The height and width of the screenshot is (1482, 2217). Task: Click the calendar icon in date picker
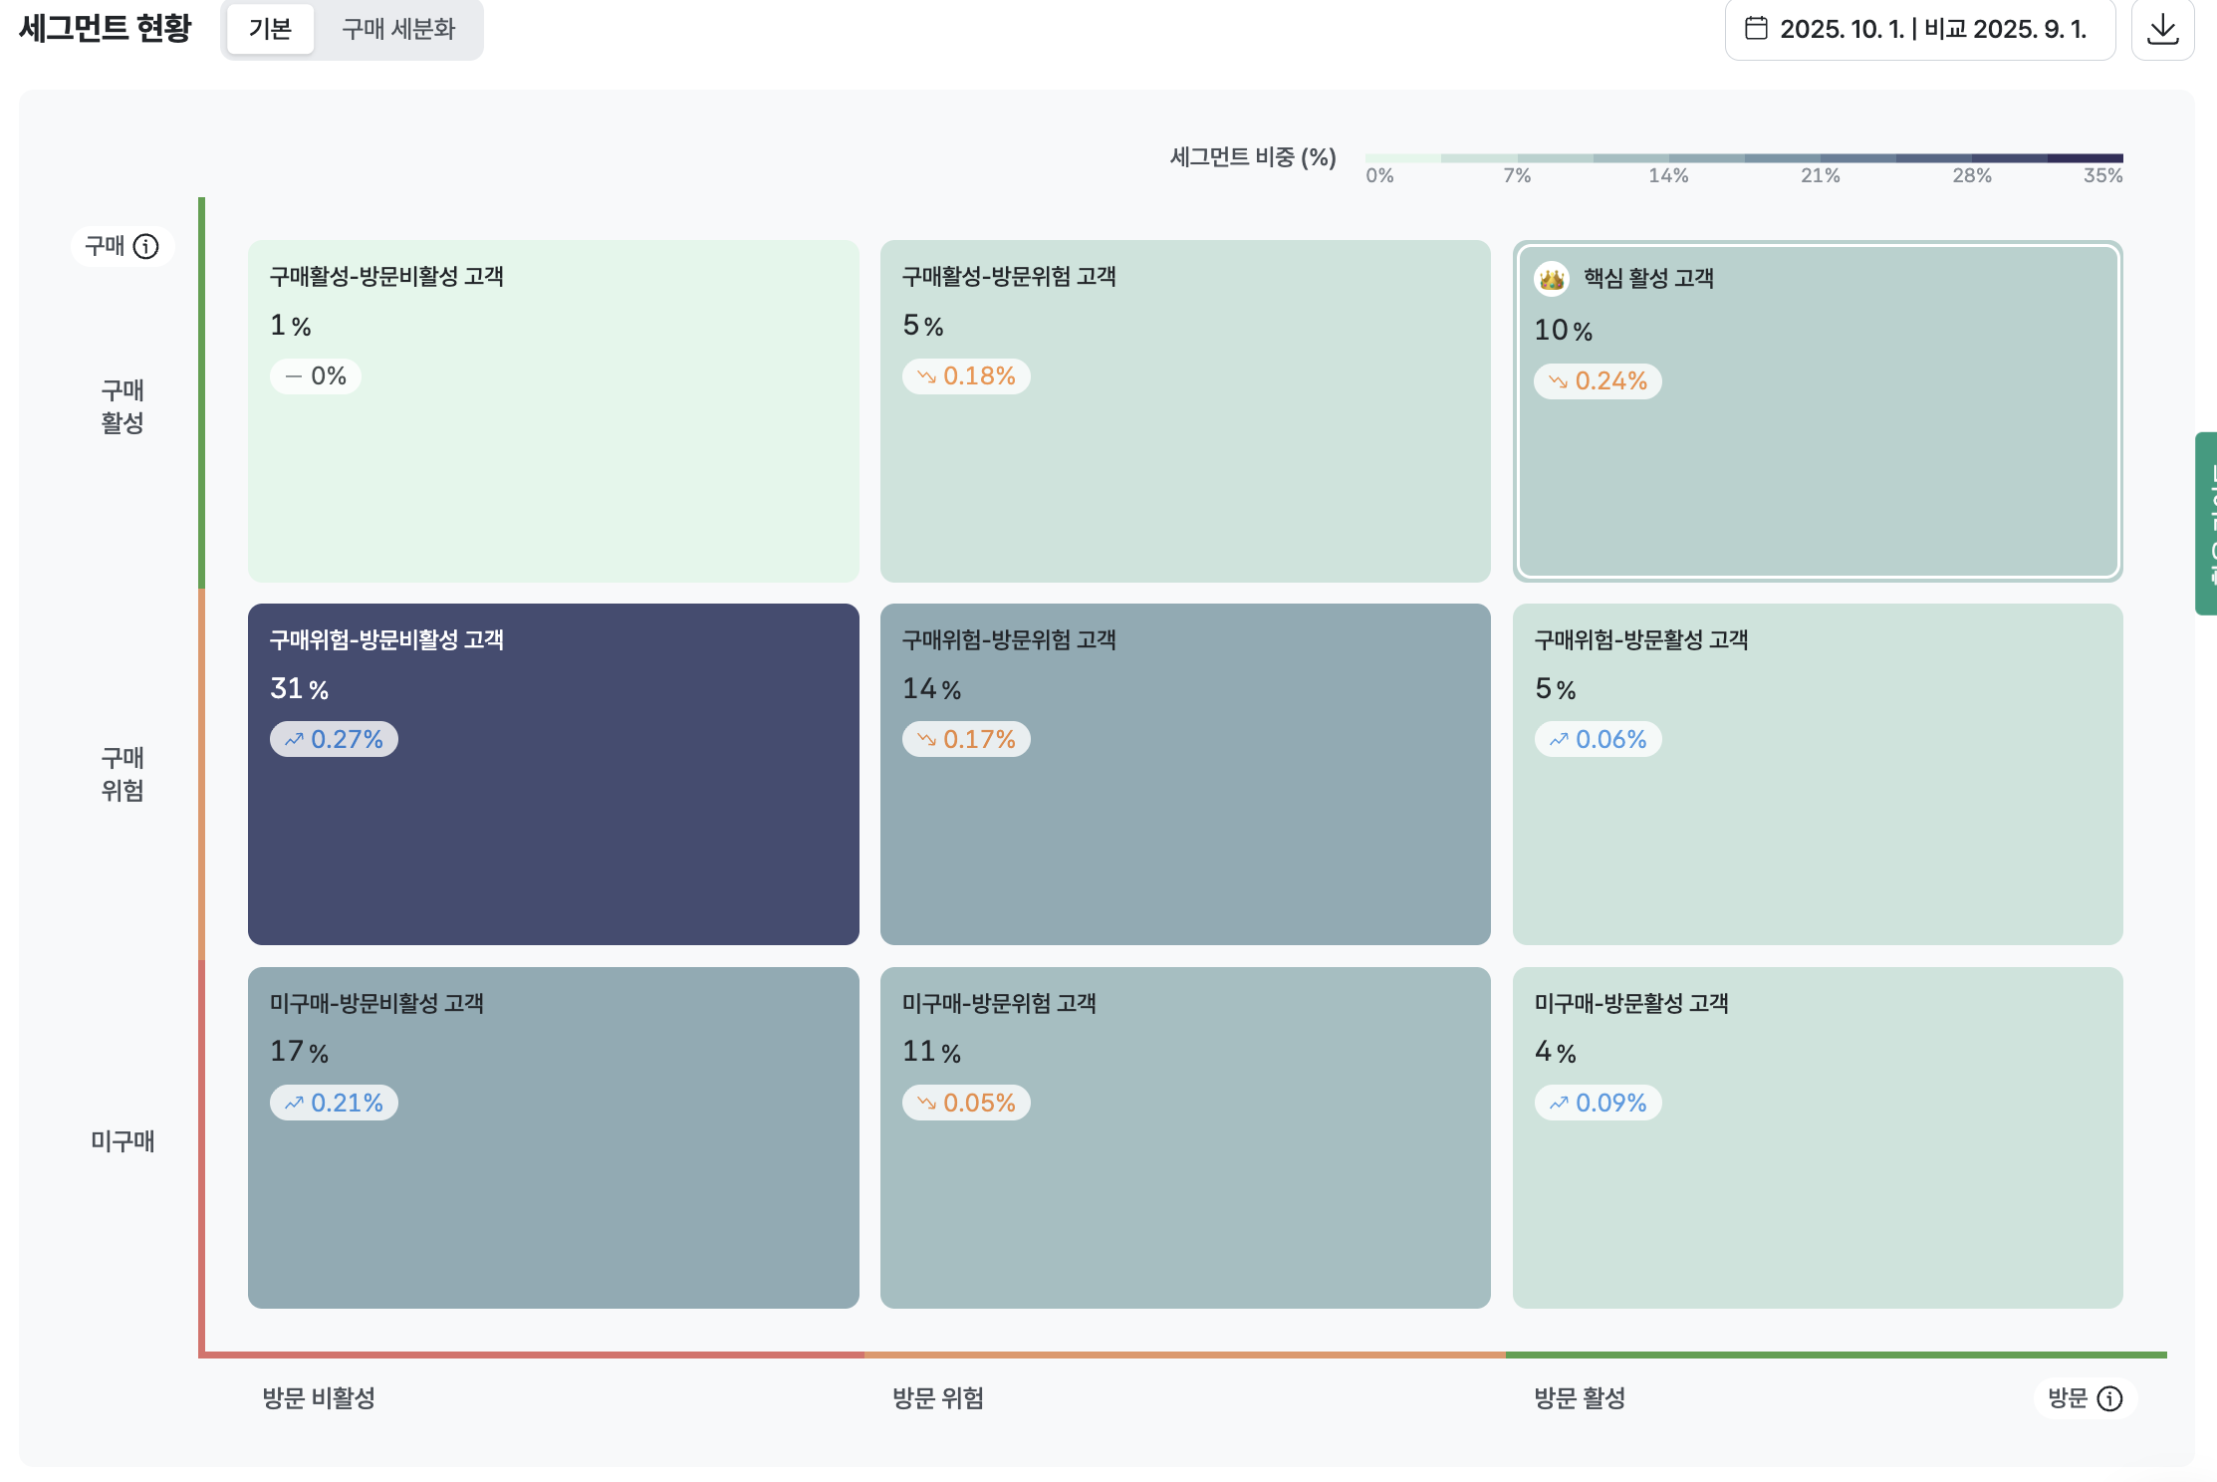click(x=1756, y=29)
